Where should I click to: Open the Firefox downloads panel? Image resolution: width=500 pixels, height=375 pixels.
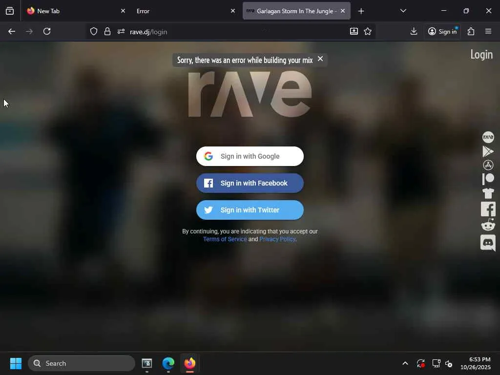[x=414, y=31]
